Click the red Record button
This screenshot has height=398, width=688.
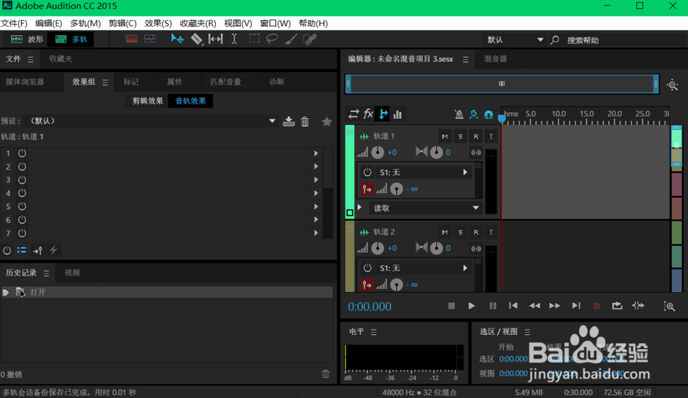coord(596,306)
